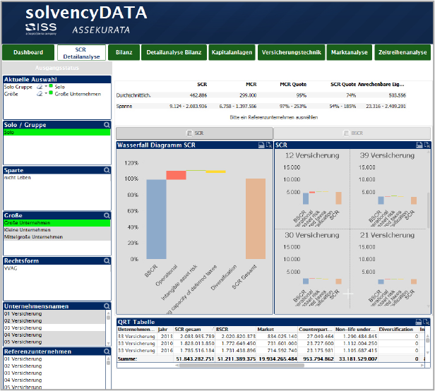Click 33 Versicherung row for year 2010

click(x=136, y=343)
